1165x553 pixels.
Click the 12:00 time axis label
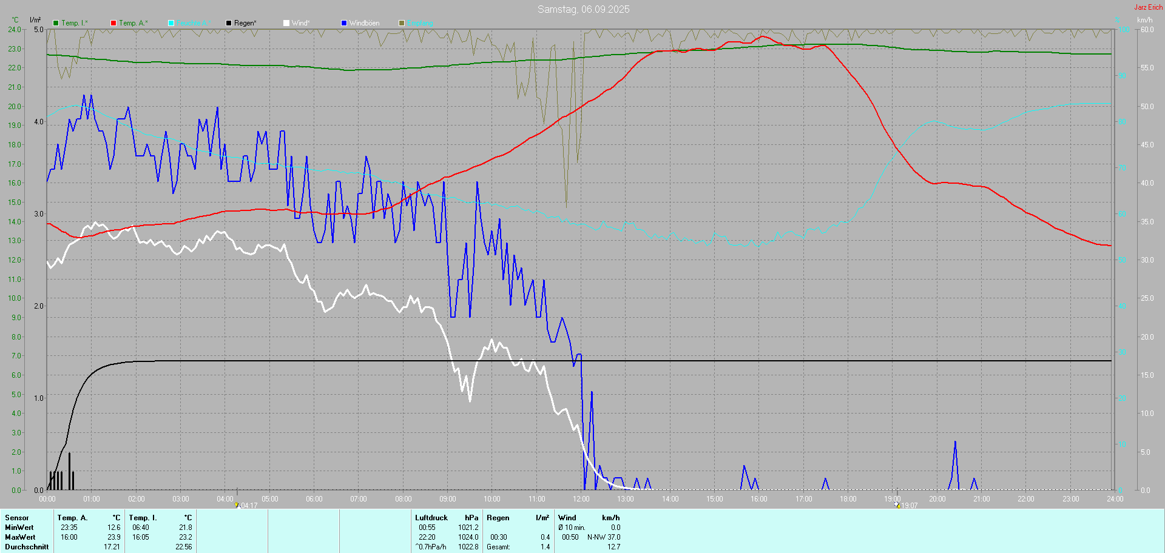click(x=581, y=499)
